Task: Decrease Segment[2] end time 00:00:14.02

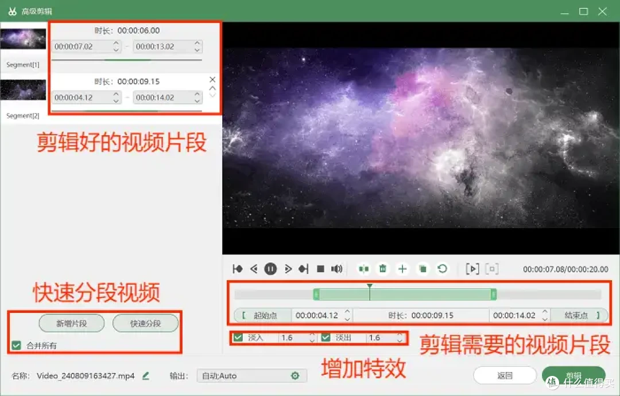Action: (x=197, y=101)
